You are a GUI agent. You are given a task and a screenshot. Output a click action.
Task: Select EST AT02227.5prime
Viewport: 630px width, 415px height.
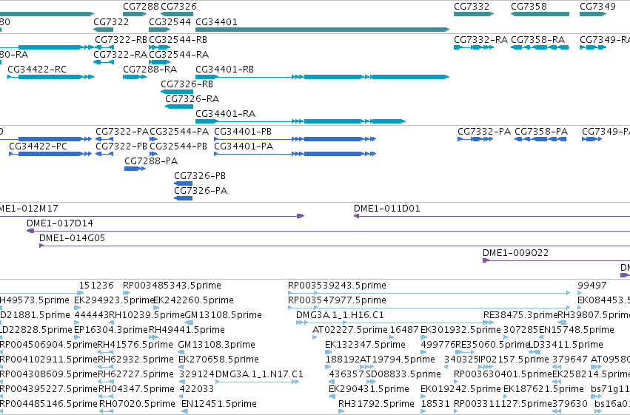315,337
